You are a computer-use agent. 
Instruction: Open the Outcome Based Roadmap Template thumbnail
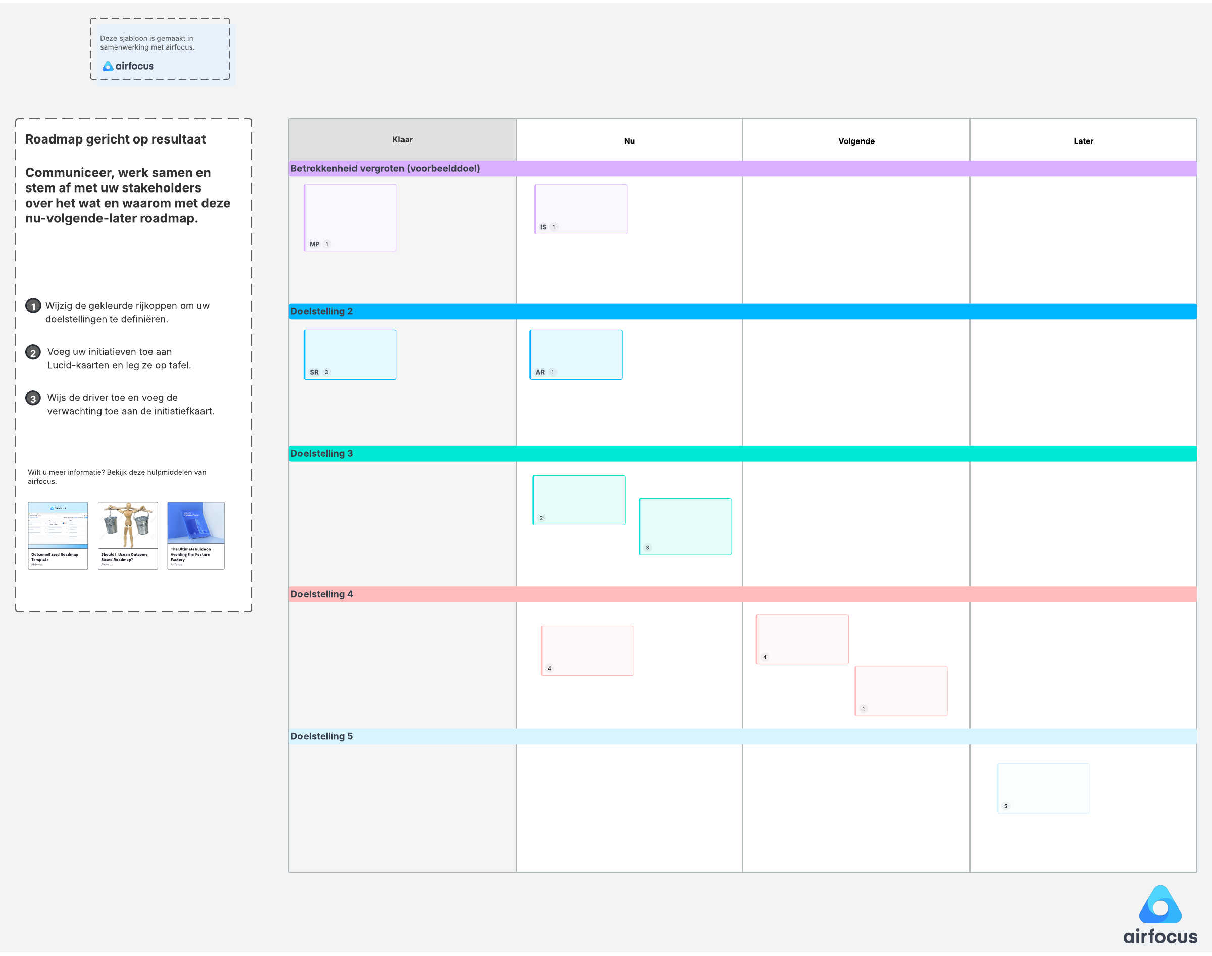pyautogui.click(x=58, y=535)
